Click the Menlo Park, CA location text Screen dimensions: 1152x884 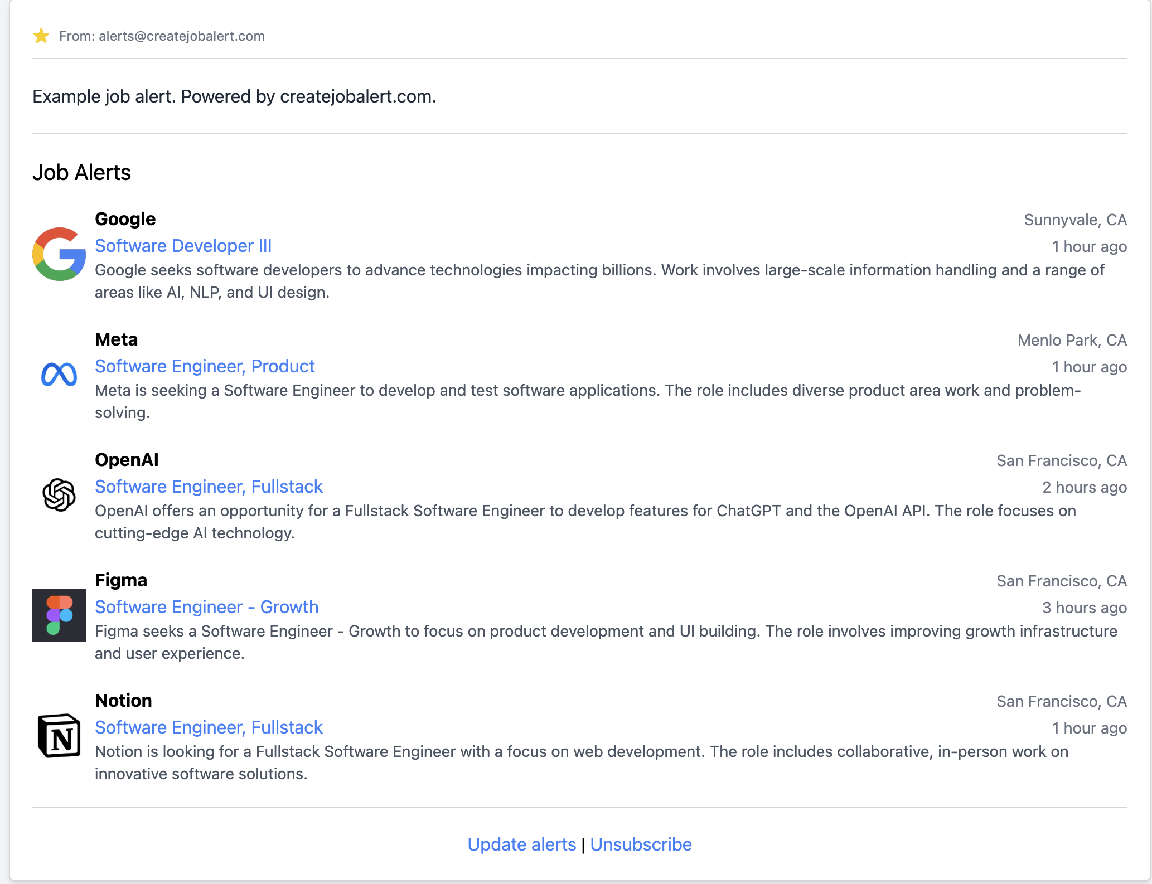point(1072,341)
